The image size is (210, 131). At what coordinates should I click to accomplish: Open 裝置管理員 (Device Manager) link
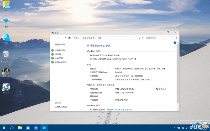point(60,50)
